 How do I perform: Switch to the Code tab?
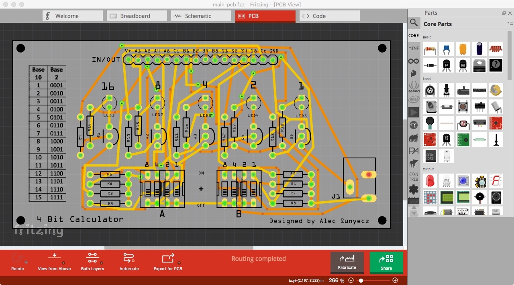pyautogui.click(x=330, y=16)
